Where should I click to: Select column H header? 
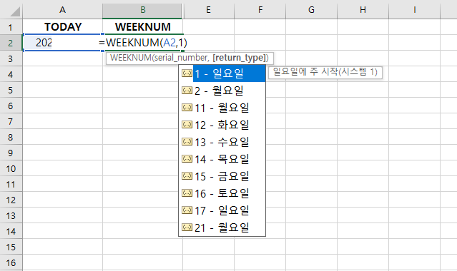coord(363,10)
